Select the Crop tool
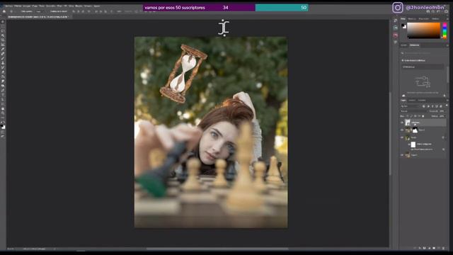453x255 pixels. pyautogui.click(x=3, y=40)
